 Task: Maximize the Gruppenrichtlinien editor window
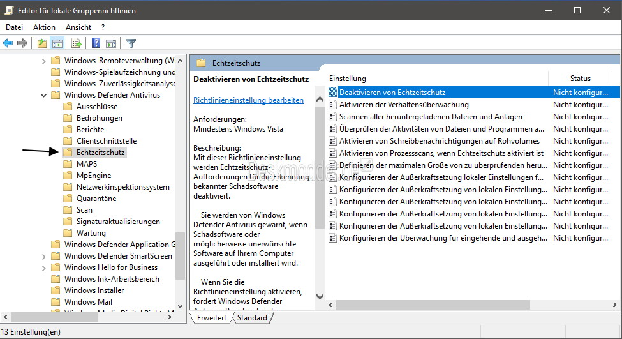577,10
